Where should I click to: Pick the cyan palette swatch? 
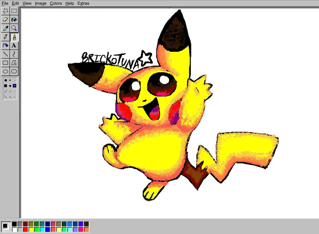(42, 230)
